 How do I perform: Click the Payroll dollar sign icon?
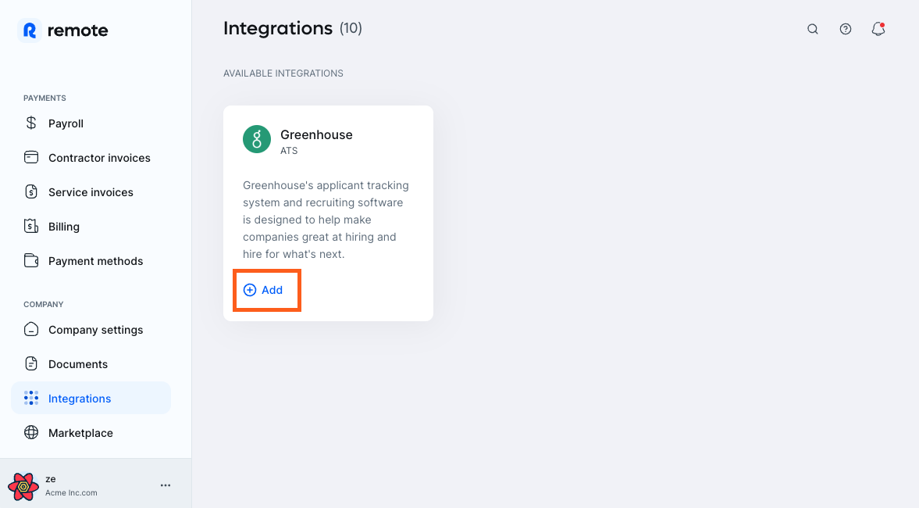click(x=31, y=123)
